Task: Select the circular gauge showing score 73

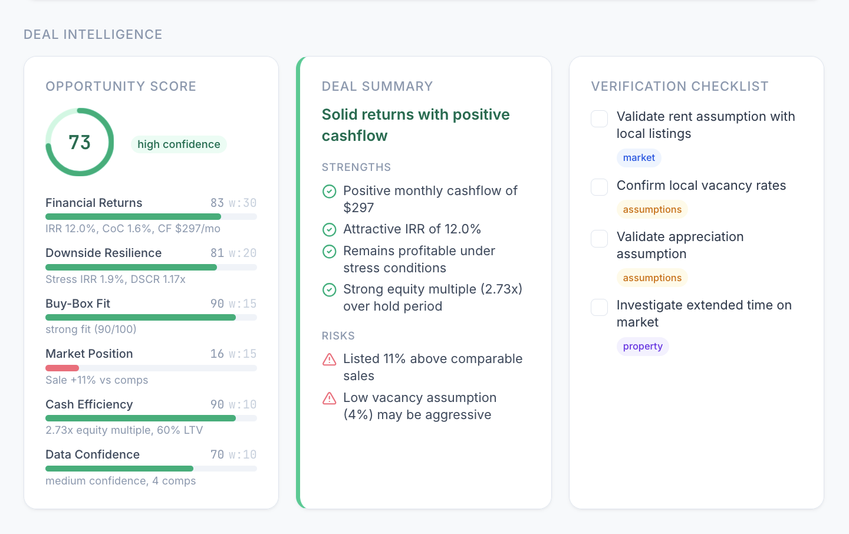Action: [80, 142]
